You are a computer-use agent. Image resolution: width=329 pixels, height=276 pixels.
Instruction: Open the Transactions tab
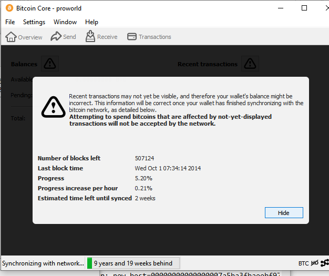[149, 37]
